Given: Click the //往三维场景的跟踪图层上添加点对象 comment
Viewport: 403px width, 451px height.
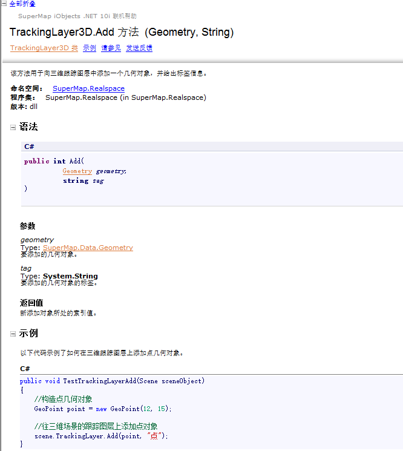Looking at the screenshot, I should coord(96,426).
